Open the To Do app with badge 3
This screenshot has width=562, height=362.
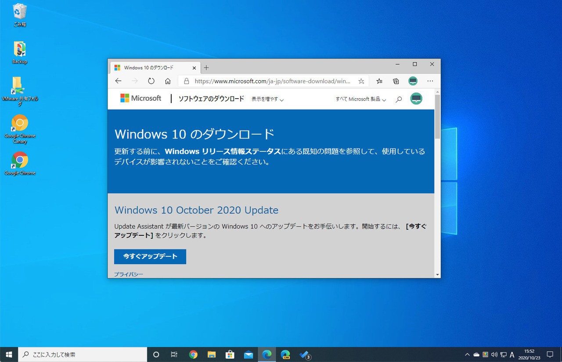coord(304,355)
